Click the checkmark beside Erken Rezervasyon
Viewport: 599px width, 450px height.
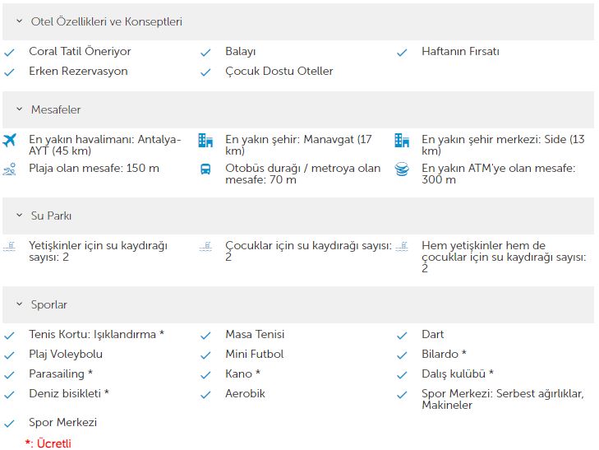coord(9,72)
